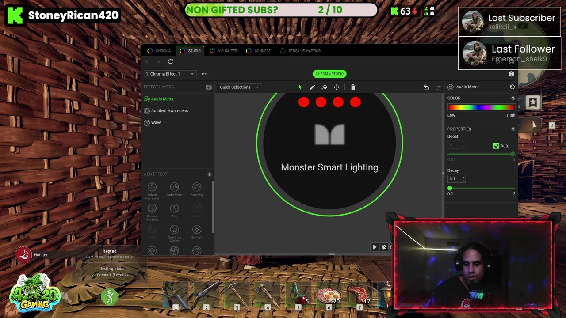566x318 pixels.
Task: Open the Quick Selections dropdown
Action: click(x=239, y=87)
